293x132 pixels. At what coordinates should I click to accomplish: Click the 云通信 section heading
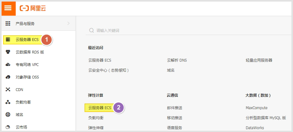[172, 96]
